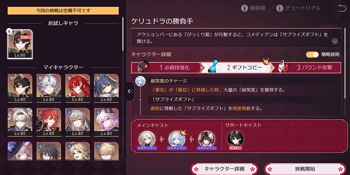Click the キャラクター詳細 button

tap(224, 169)
